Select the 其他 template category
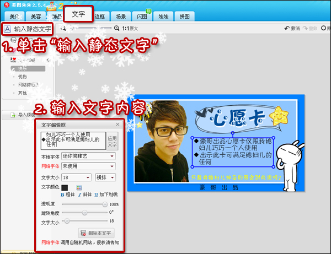 (x=23, y=93)
